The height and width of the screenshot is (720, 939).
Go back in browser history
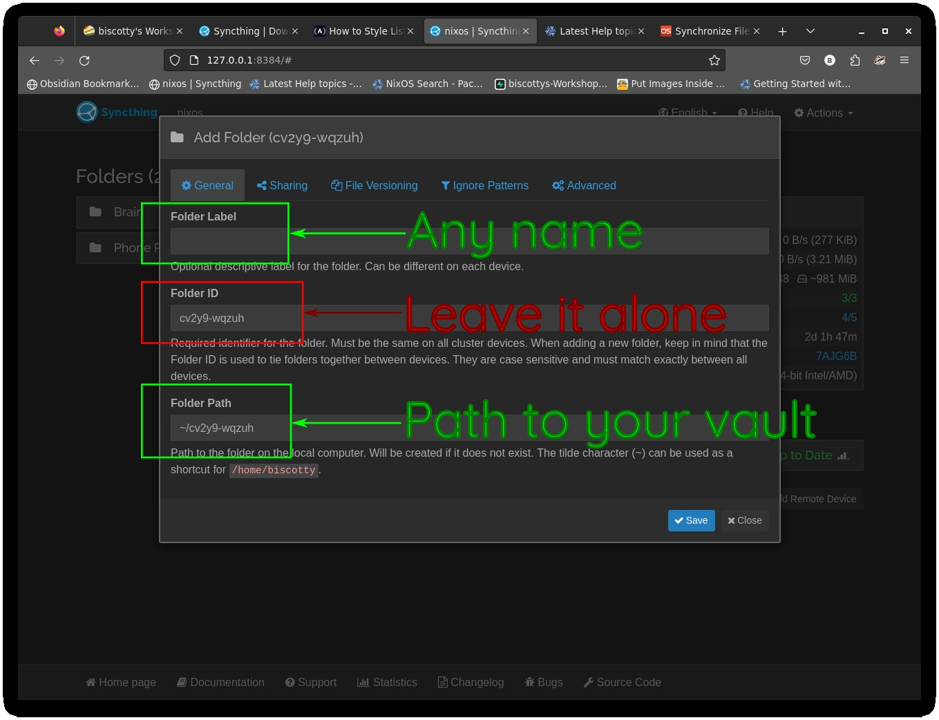pos(35,60)
